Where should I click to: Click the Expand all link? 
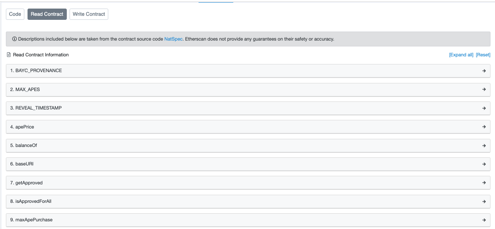tap(461, 55)
